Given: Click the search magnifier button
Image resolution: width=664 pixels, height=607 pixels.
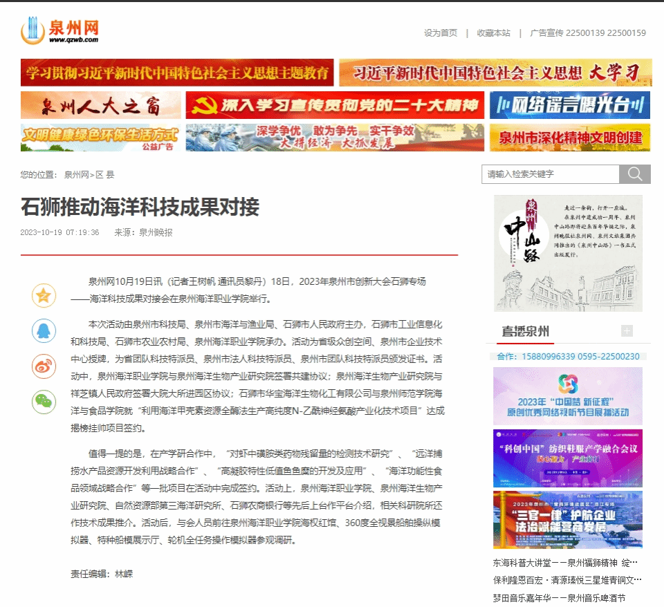Looking at the screenshot, I should pyautogui.click(x=634, y=174).
